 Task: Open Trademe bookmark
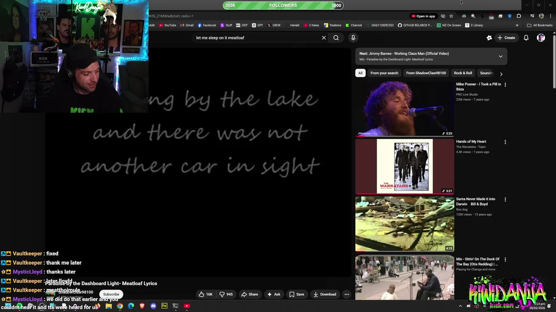tap(333, 25)
